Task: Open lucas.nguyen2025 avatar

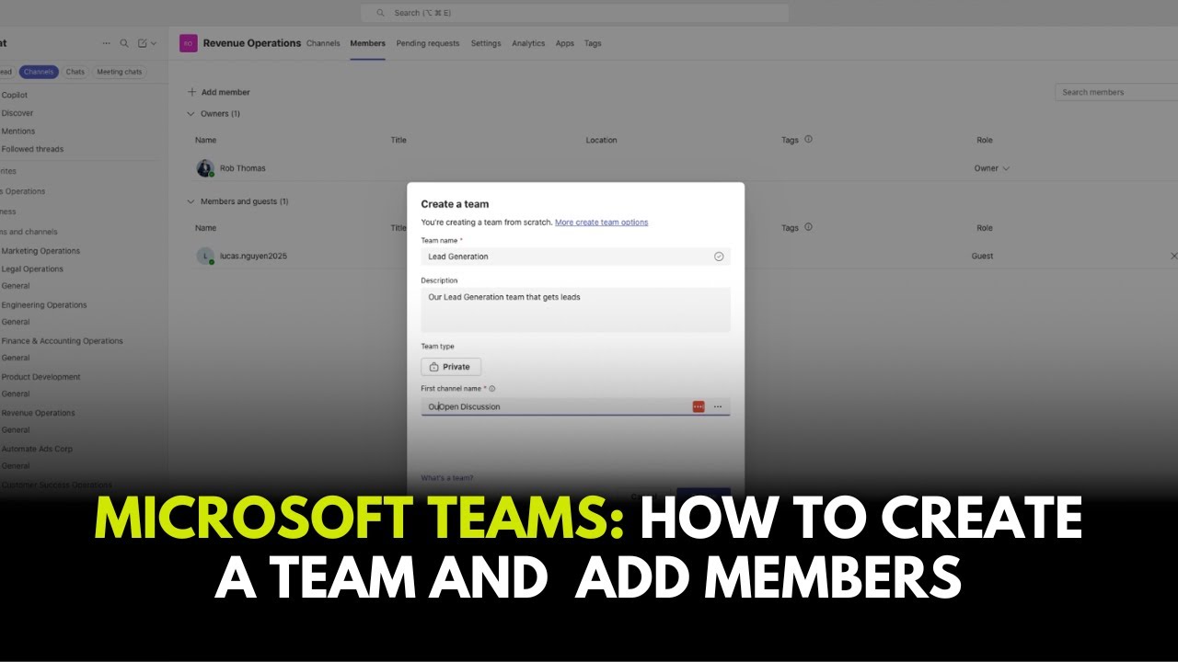Action: [205, 257]
